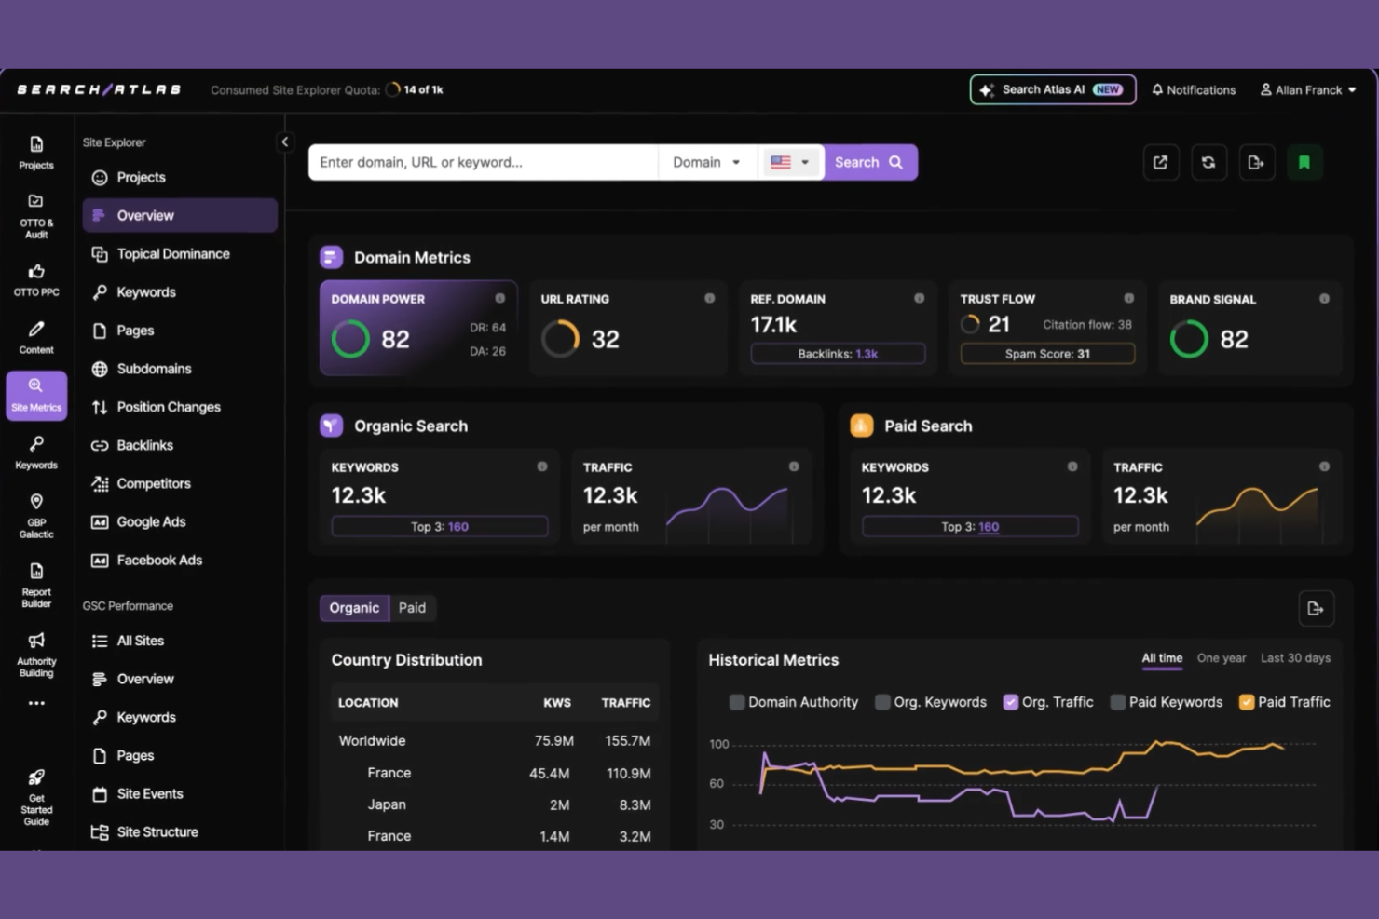Enable the Paid Keywords checkbox

pyautogui.click(x=1117, y=701)
